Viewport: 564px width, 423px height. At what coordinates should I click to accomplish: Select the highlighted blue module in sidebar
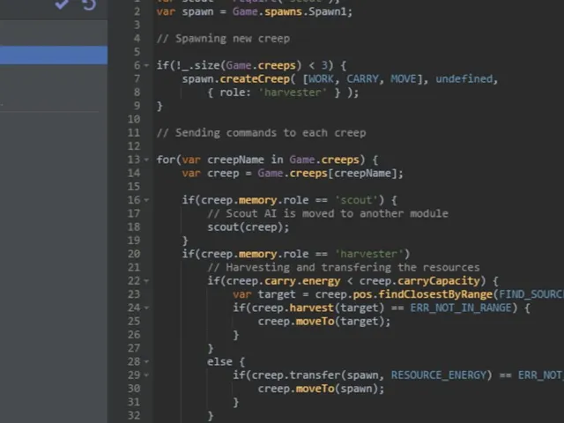(54, 55)
